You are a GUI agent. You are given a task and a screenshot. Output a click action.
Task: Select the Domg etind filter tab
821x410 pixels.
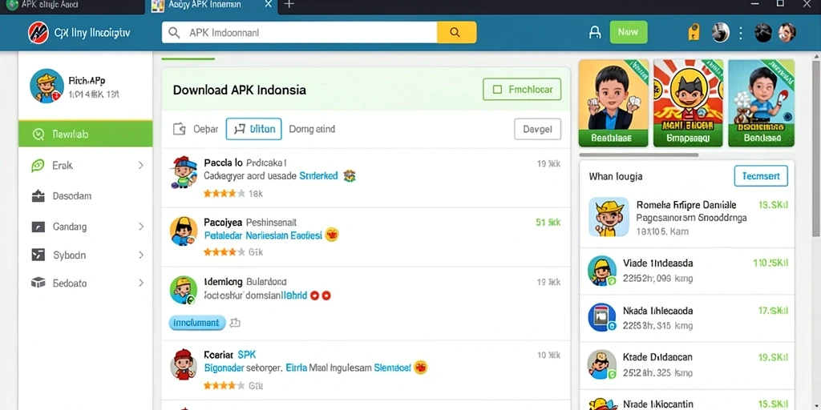pos(312,129)
